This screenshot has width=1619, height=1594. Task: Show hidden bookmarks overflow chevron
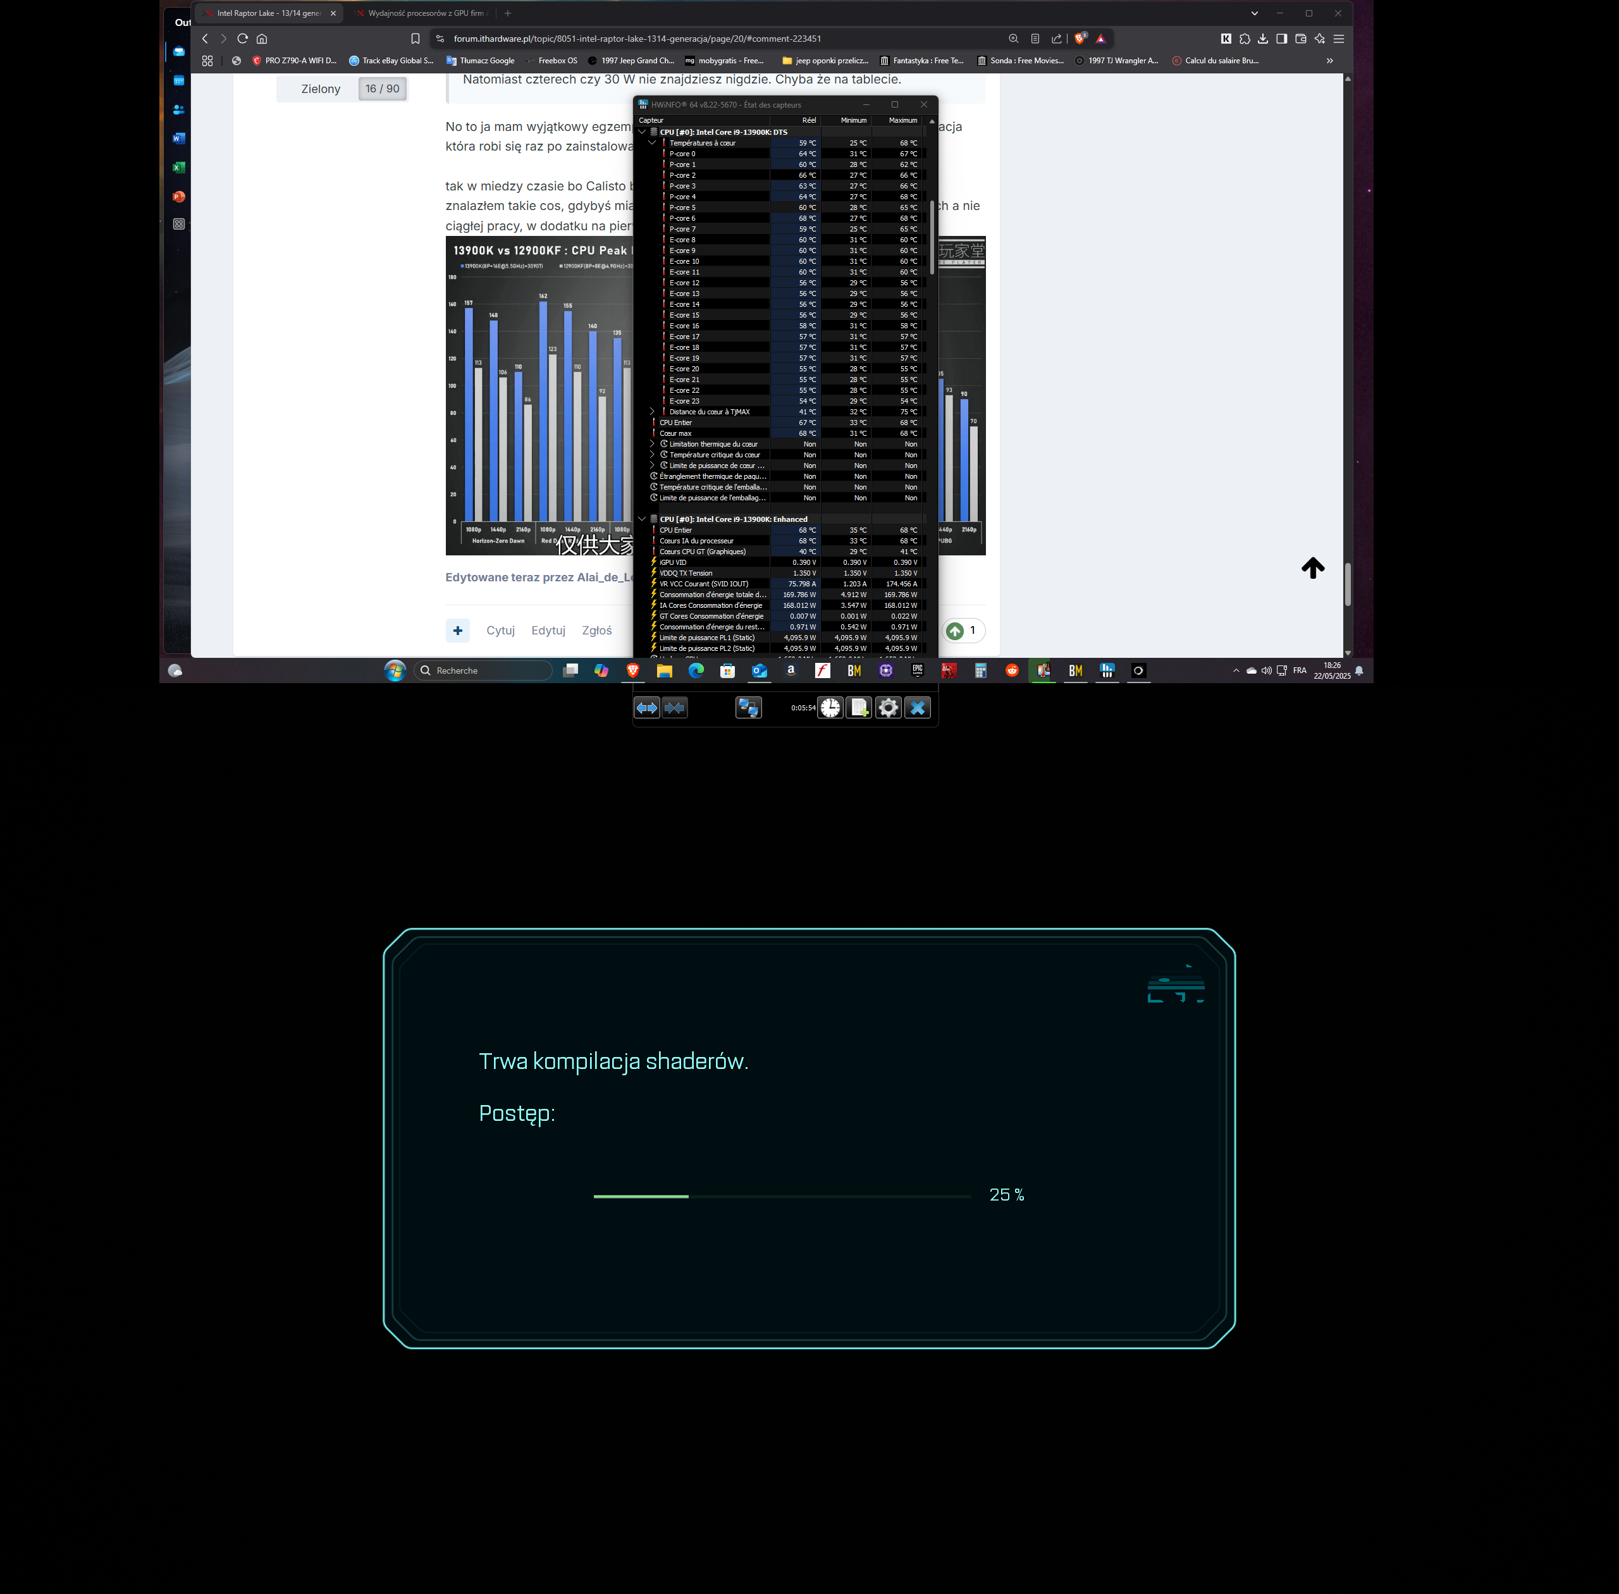pyautogui.click(x=1329, y=60)
